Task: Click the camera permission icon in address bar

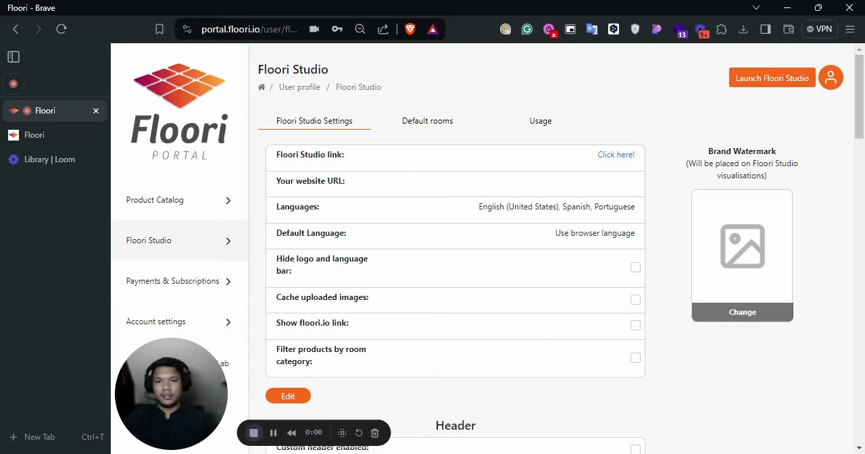Action: [314, 29]
